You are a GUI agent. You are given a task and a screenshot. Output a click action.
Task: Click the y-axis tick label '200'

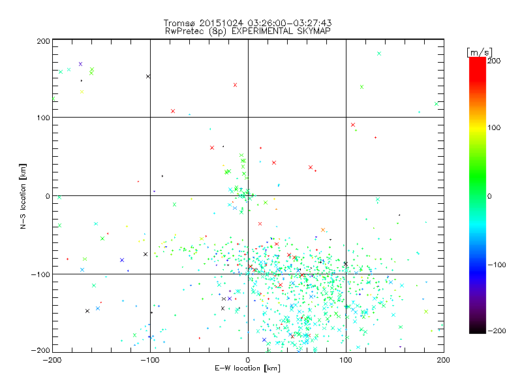click(x=43, y=41)
